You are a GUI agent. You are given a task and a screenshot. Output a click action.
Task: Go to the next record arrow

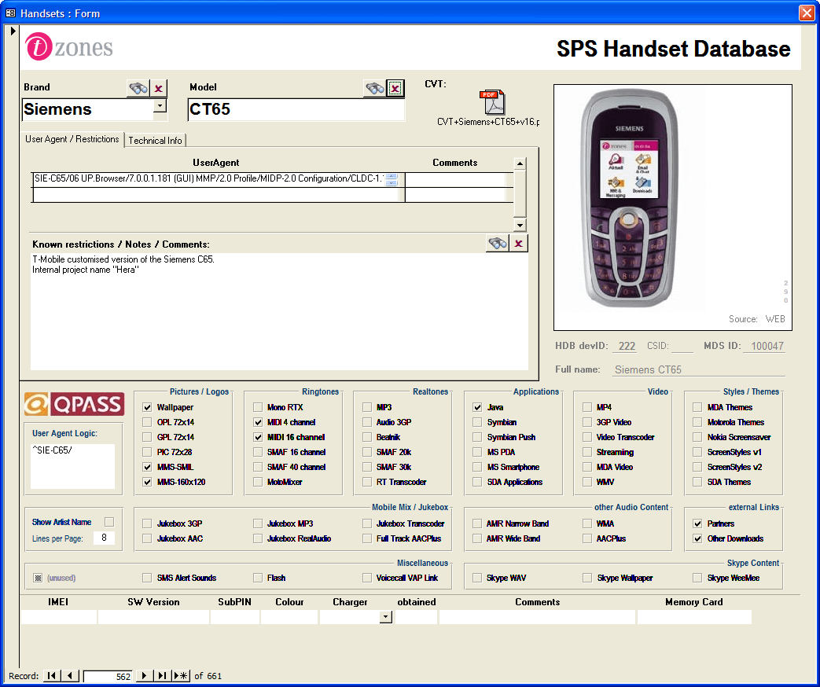(144, 676)
